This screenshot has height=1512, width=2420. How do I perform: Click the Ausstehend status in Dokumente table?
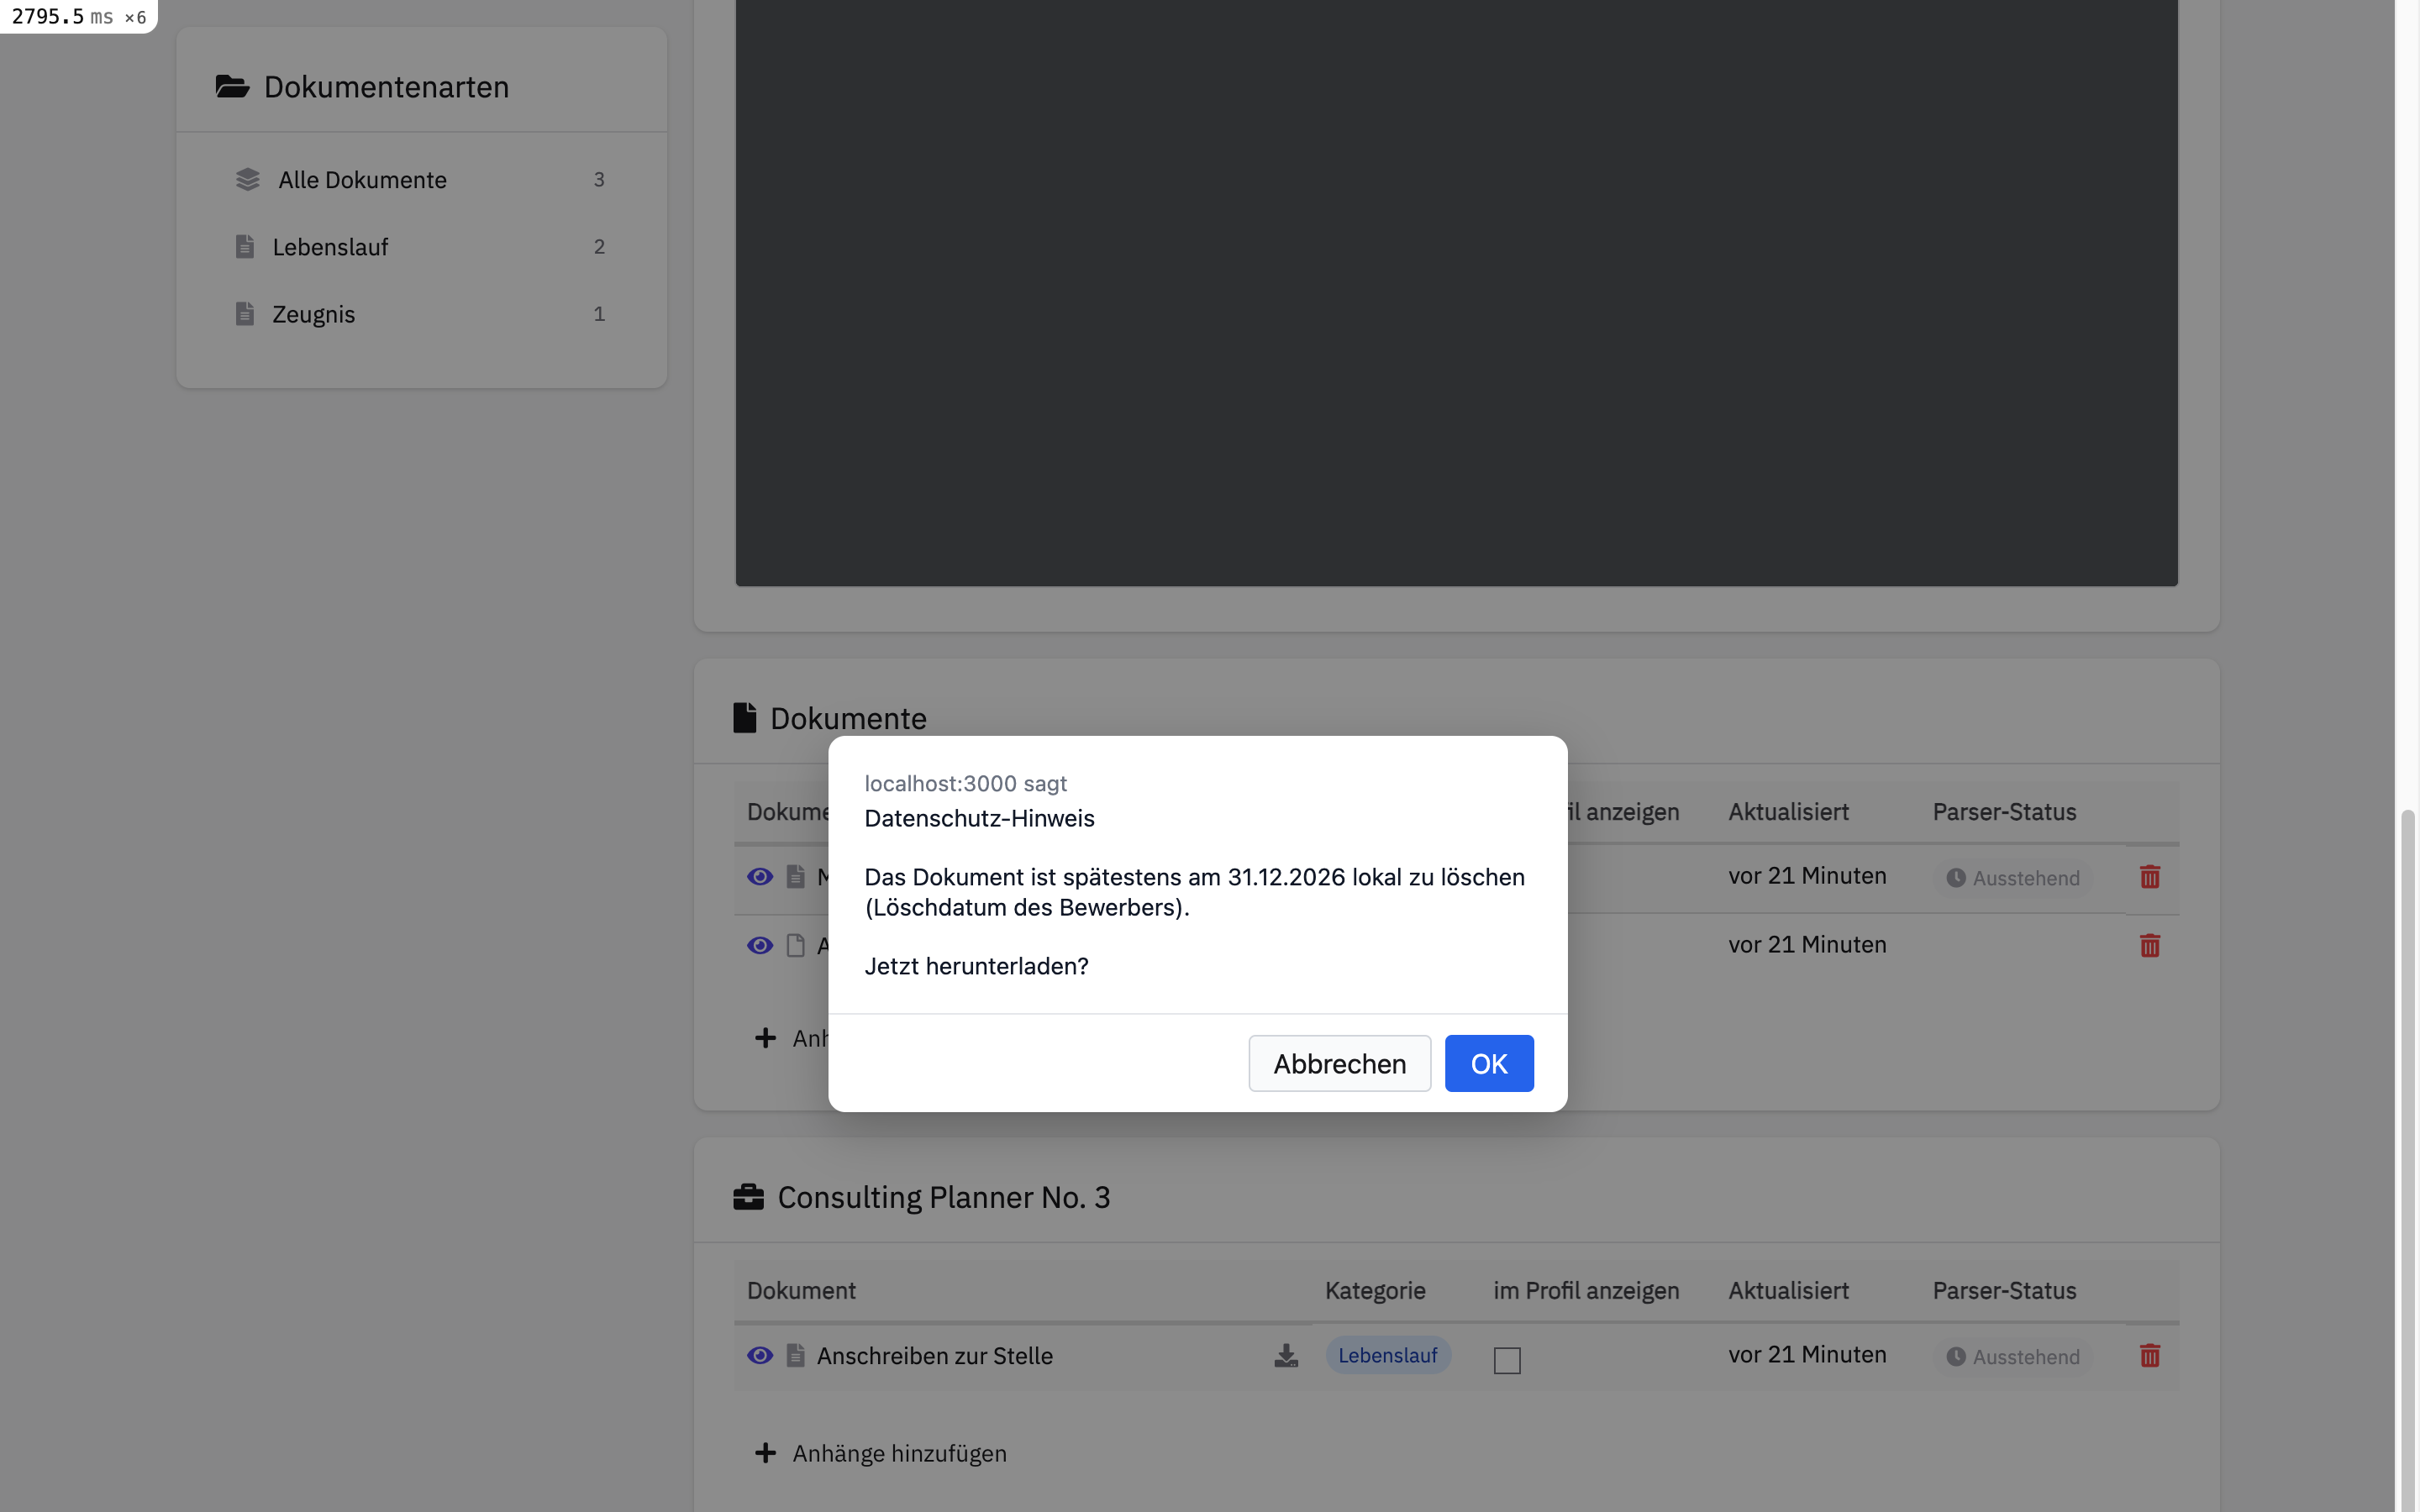pos(2012,878)
